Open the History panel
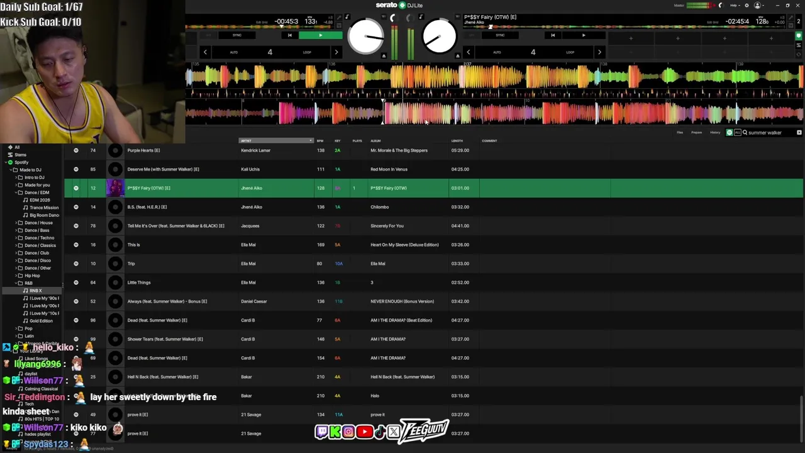This screenshot has width=805, height=453. (715, 133)
